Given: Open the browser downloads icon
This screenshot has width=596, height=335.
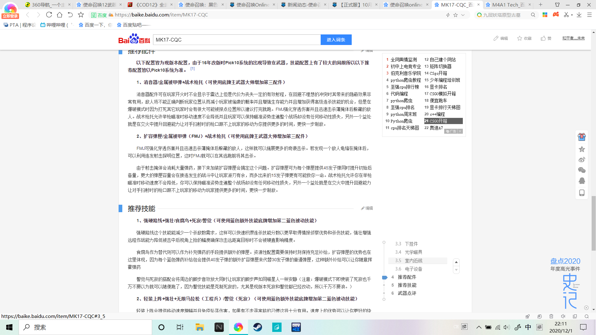Looking at the screenshot, I should [x=579, y=15].
